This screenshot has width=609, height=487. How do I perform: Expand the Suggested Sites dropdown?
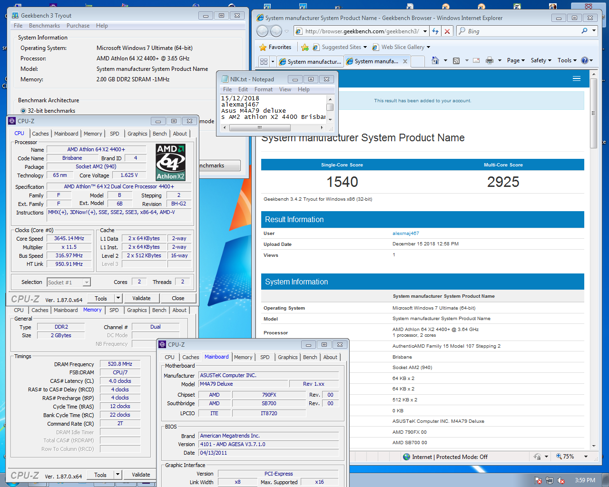[365, 47]
